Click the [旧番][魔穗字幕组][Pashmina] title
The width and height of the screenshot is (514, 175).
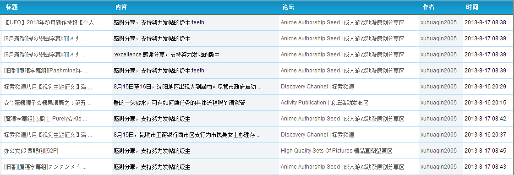(46, 71)
